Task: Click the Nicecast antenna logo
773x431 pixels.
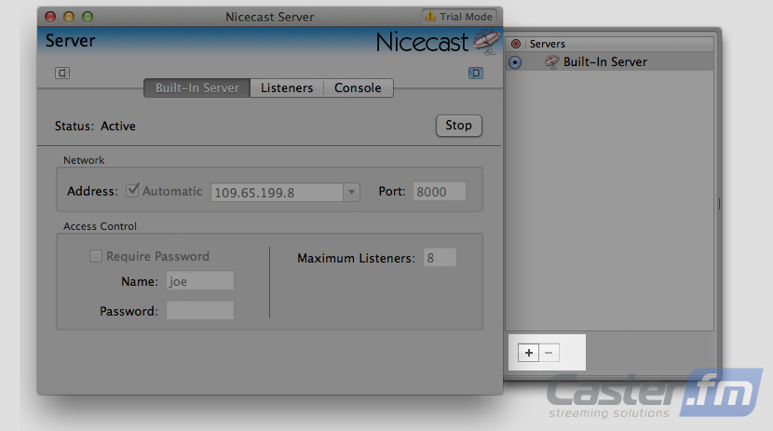Action: (x=486, y=43)
